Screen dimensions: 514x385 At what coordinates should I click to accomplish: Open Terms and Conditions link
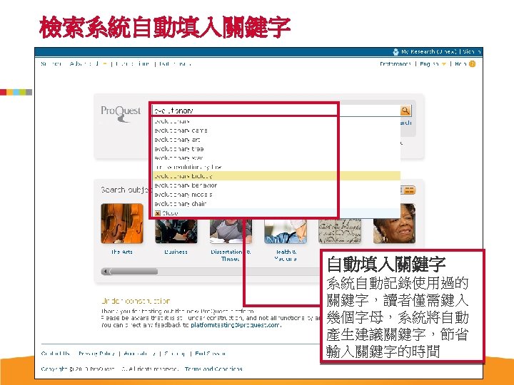213,369
